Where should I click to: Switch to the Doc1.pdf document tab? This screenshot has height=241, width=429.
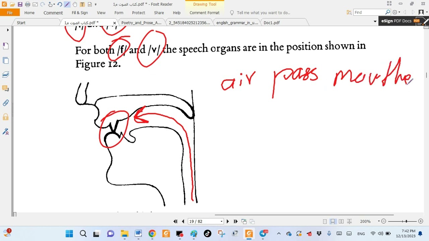point(271,23)
